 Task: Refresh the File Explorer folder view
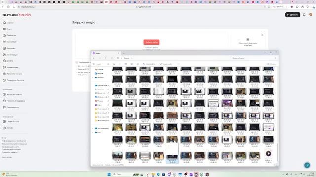(x=112, y=58)
